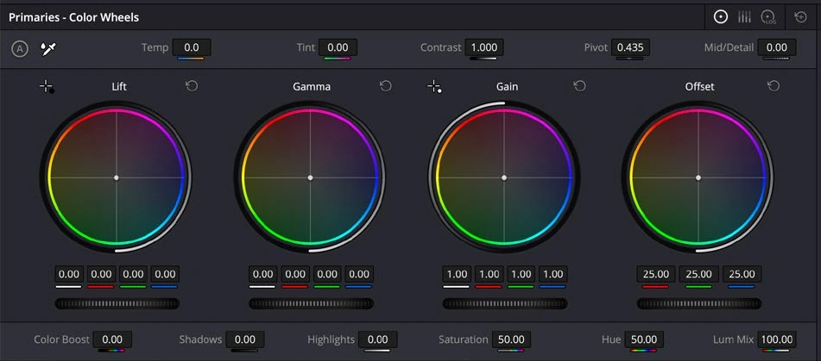Viewport: 821px width, 361px height.
Task: Click Lift wheel center point
Action: coord(117,177)
